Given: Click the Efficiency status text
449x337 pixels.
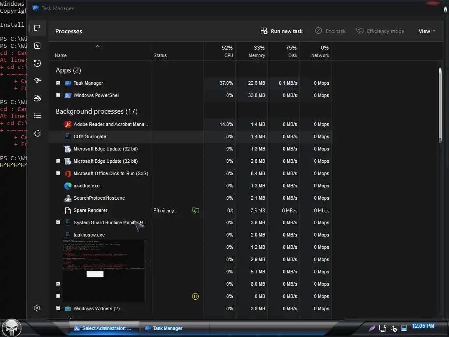Looking at the screenshot, I should pos(166,211).
